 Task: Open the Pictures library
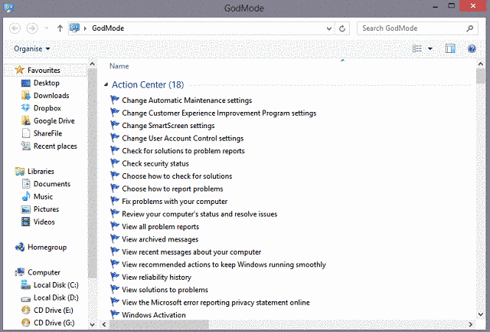[46, 209]
